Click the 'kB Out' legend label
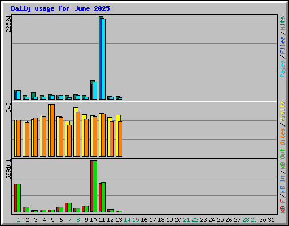Image resolution: width=289 pixels, height=226 pixels. [282, 159]
